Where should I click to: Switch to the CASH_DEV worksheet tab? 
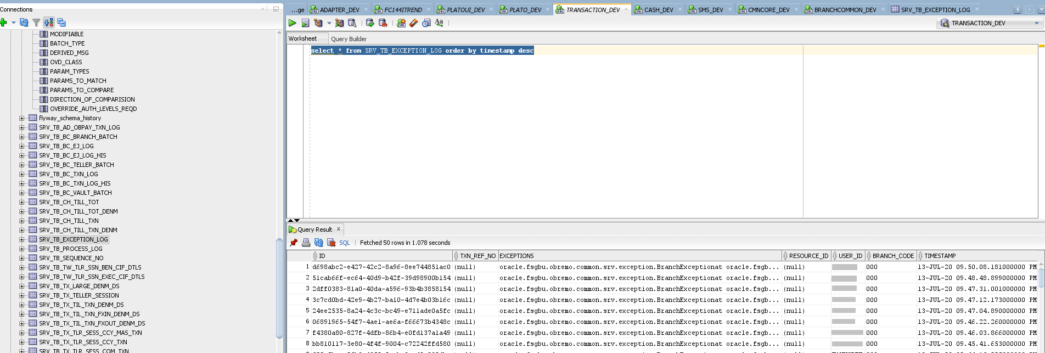click(658, 10)
